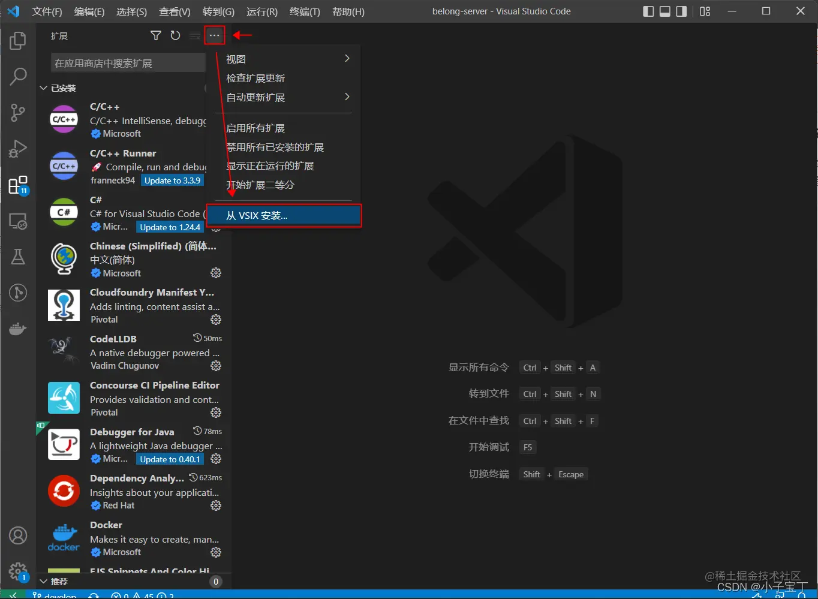
Task: Open the 文件(F) menu
Action: point(47,11)
